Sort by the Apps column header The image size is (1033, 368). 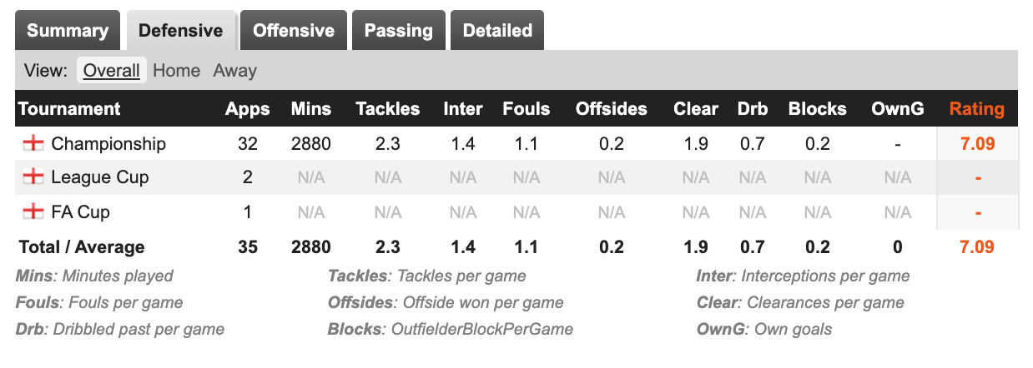(248, 109)
